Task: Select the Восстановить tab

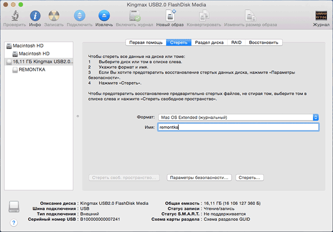Action: [264, 42]
